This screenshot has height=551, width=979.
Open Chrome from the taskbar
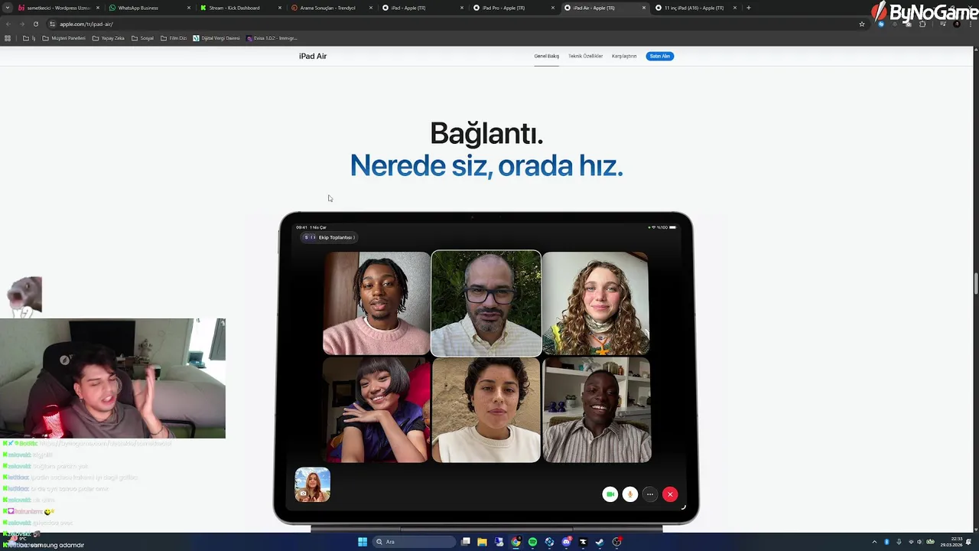click(516, 542)
